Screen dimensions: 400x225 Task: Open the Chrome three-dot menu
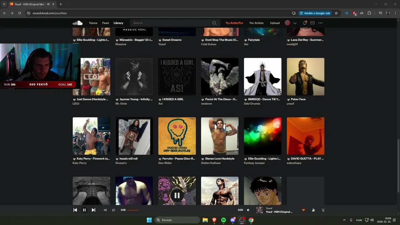click(x=395, y=13)
